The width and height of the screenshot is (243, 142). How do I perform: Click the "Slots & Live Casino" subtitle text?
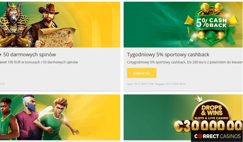coord(211,118)
